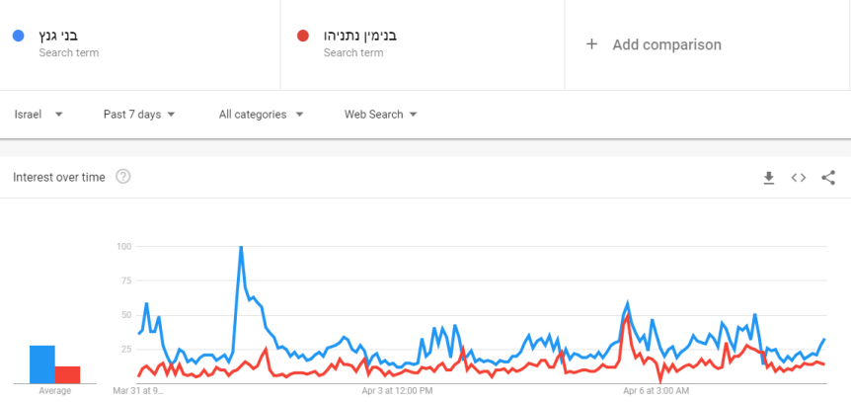Click the blue dot beside בני גנץ

(19, 37)
